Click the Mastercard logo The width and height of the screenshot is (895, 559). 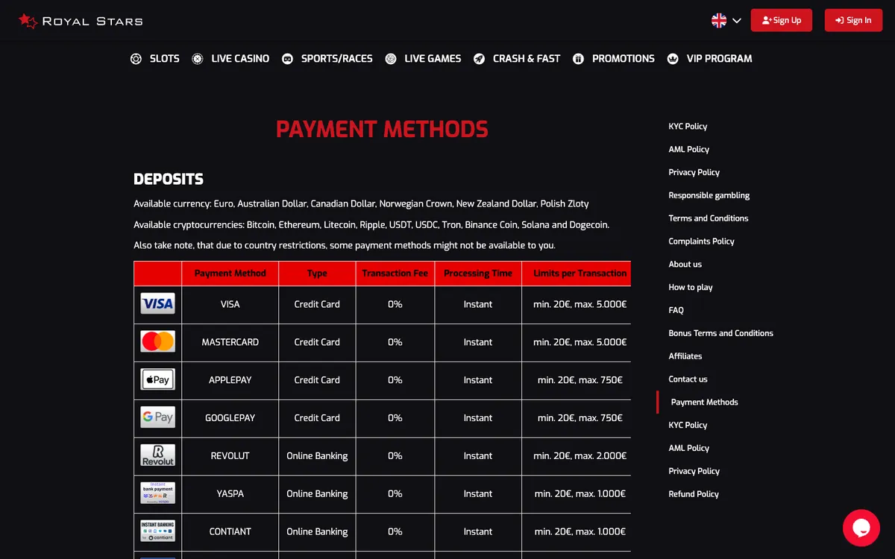pos(157,341)
